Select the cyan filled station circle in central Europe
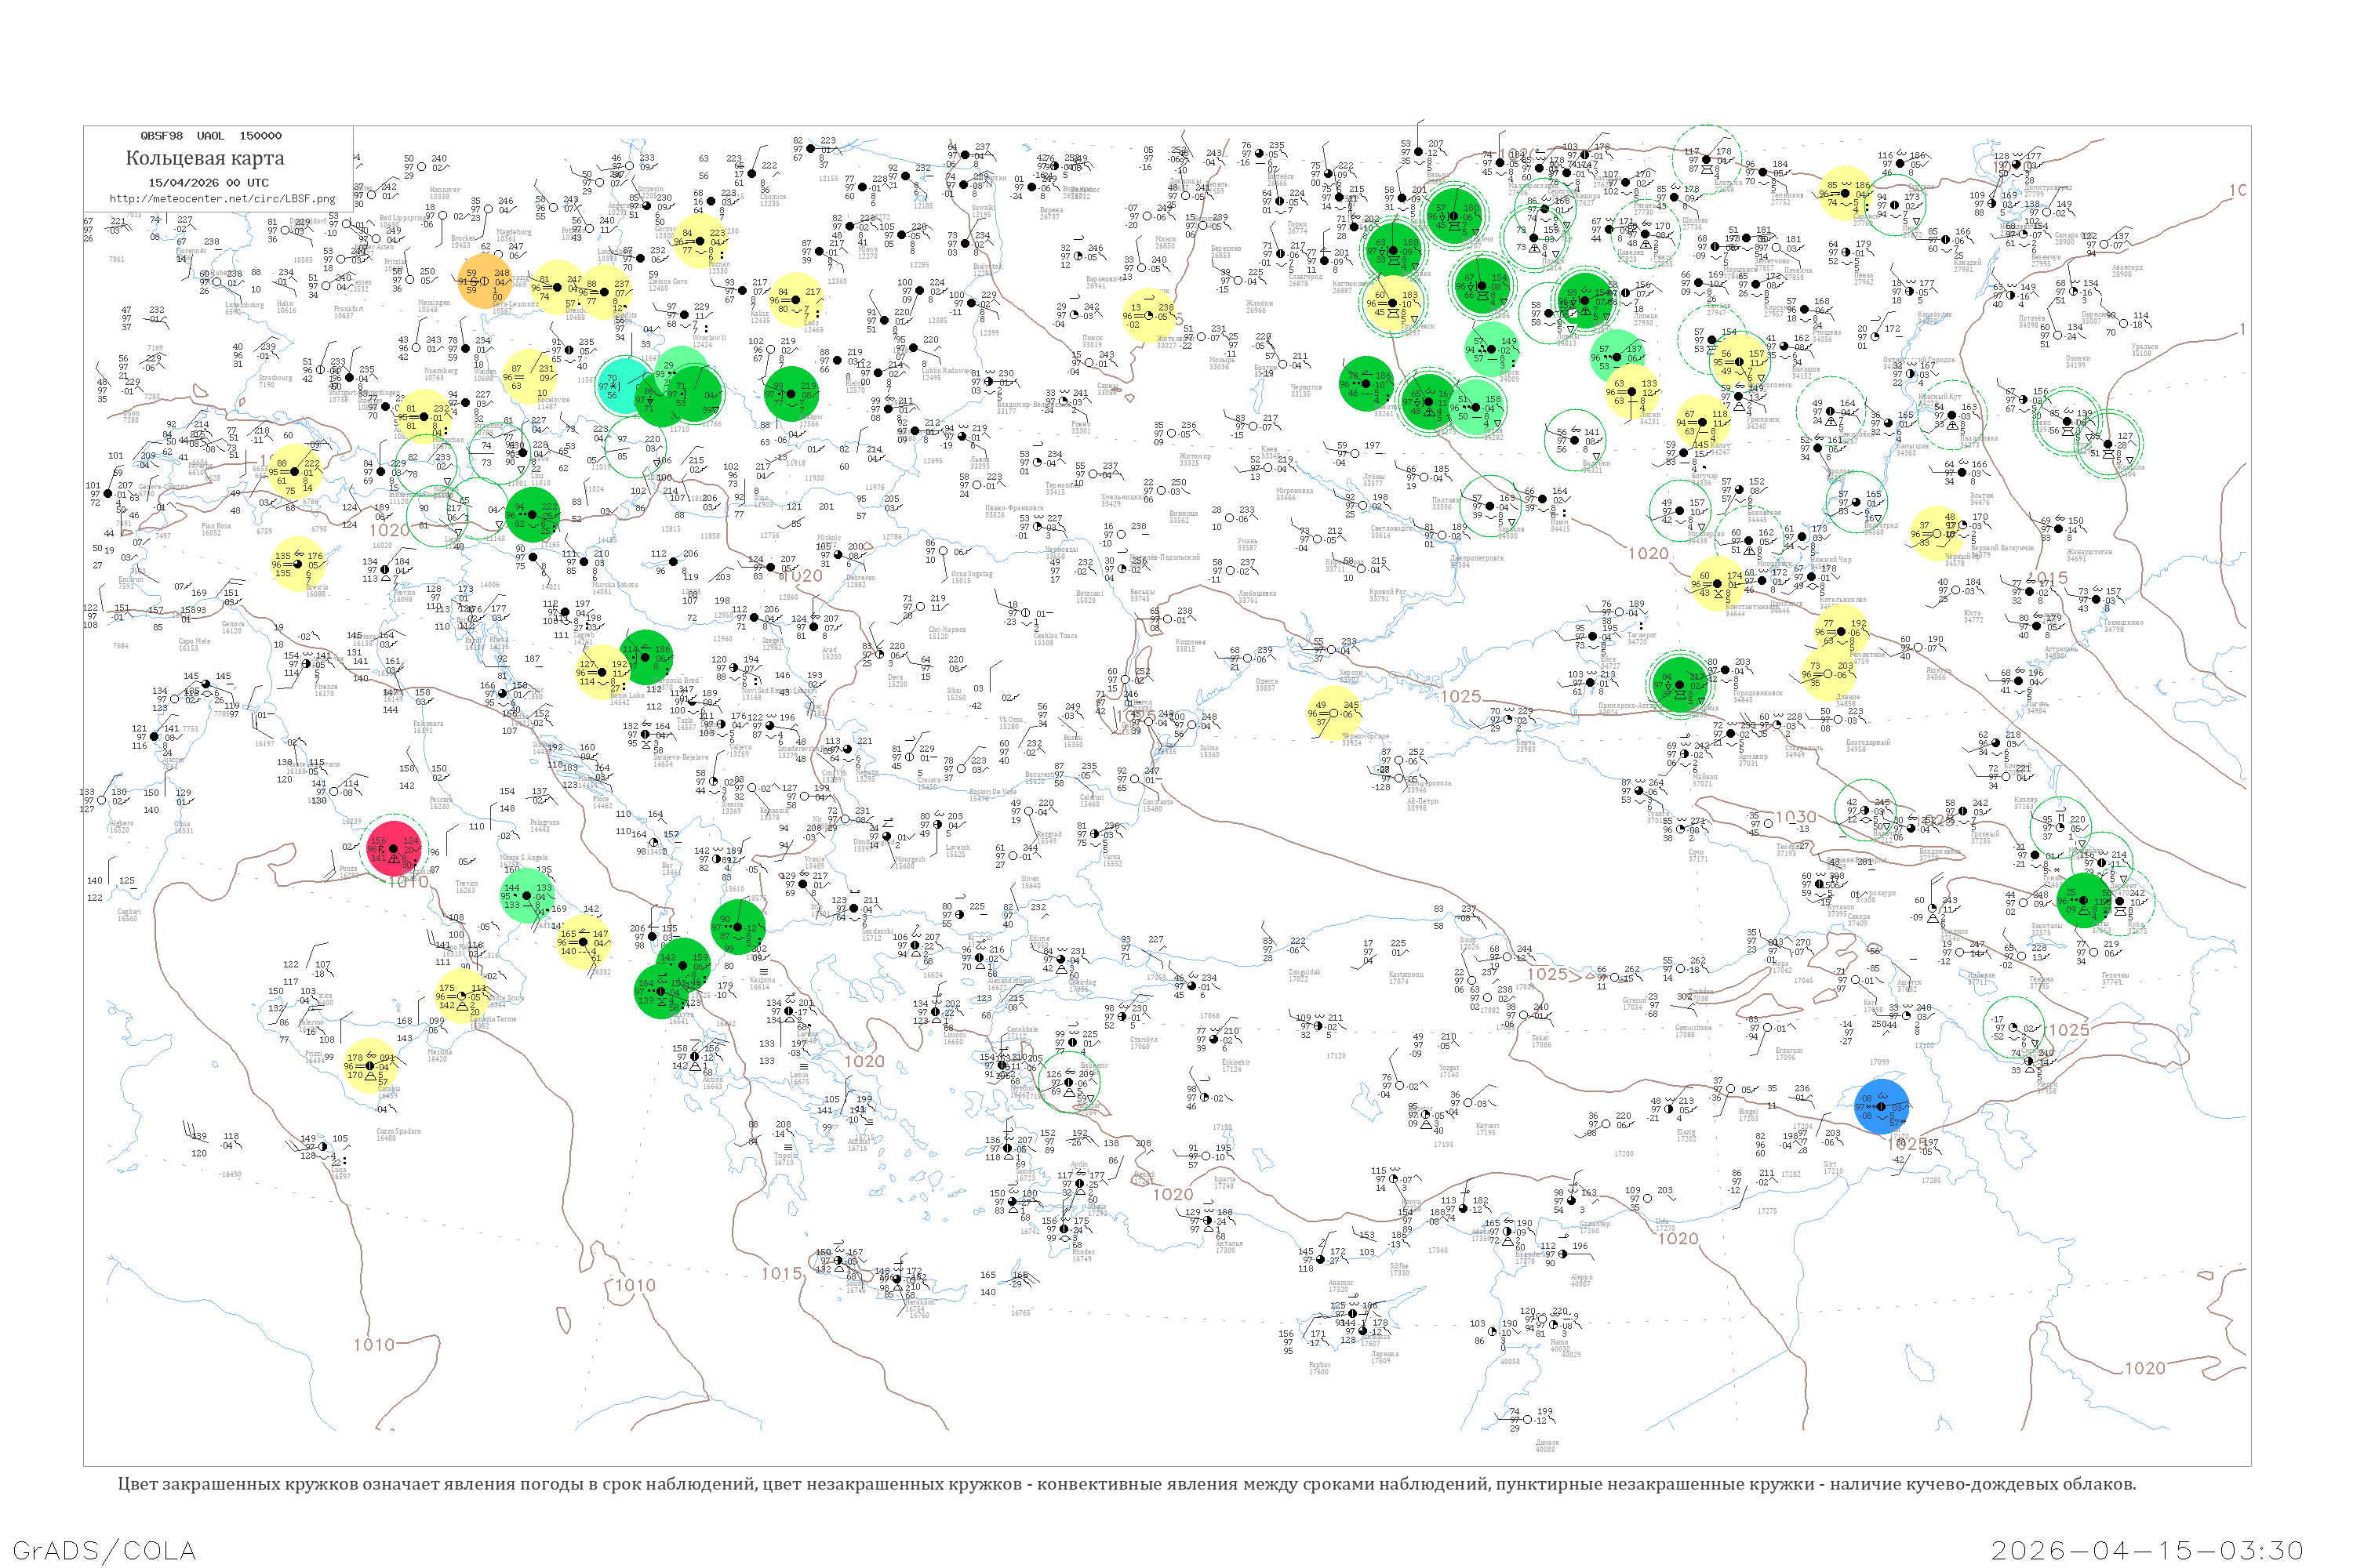 [626, 386]
